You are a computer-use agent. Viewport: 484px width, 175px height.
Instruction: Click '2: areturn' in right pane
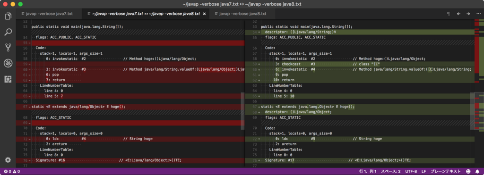(286, 144)
